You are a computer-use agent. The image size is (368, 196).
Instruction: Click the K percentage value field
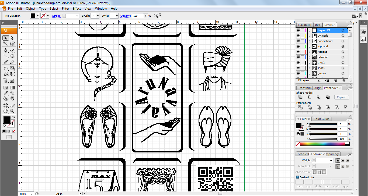[x=343, y=139]
